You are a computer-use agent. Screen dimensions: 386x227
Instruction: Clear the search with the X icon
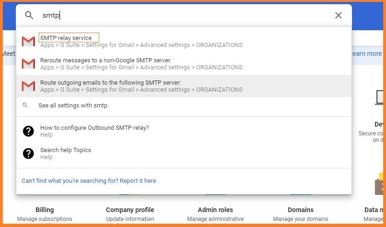[x=339, y=15]
